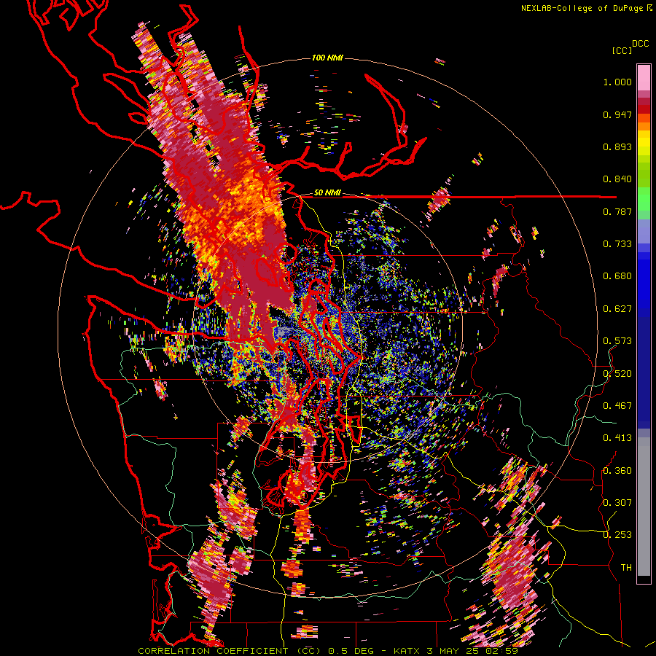The image size is (656, 656).
Task: Click the 0.413 scale value
Action: click(617, 438)
